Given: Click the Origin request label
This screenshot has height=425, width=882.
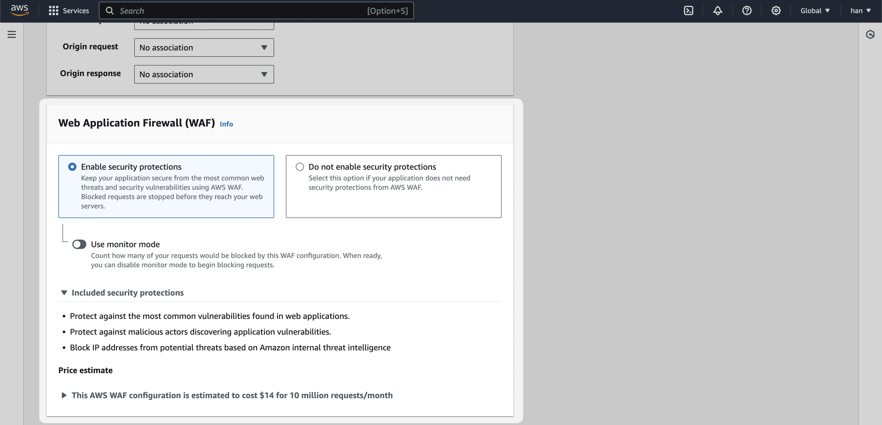Looking at the screenshot, I should [x=90, y=47].
